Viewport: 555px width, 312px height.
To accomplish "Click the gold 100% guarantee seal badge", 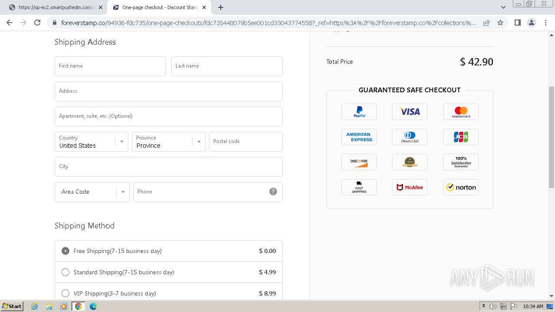I will (410, 162).
